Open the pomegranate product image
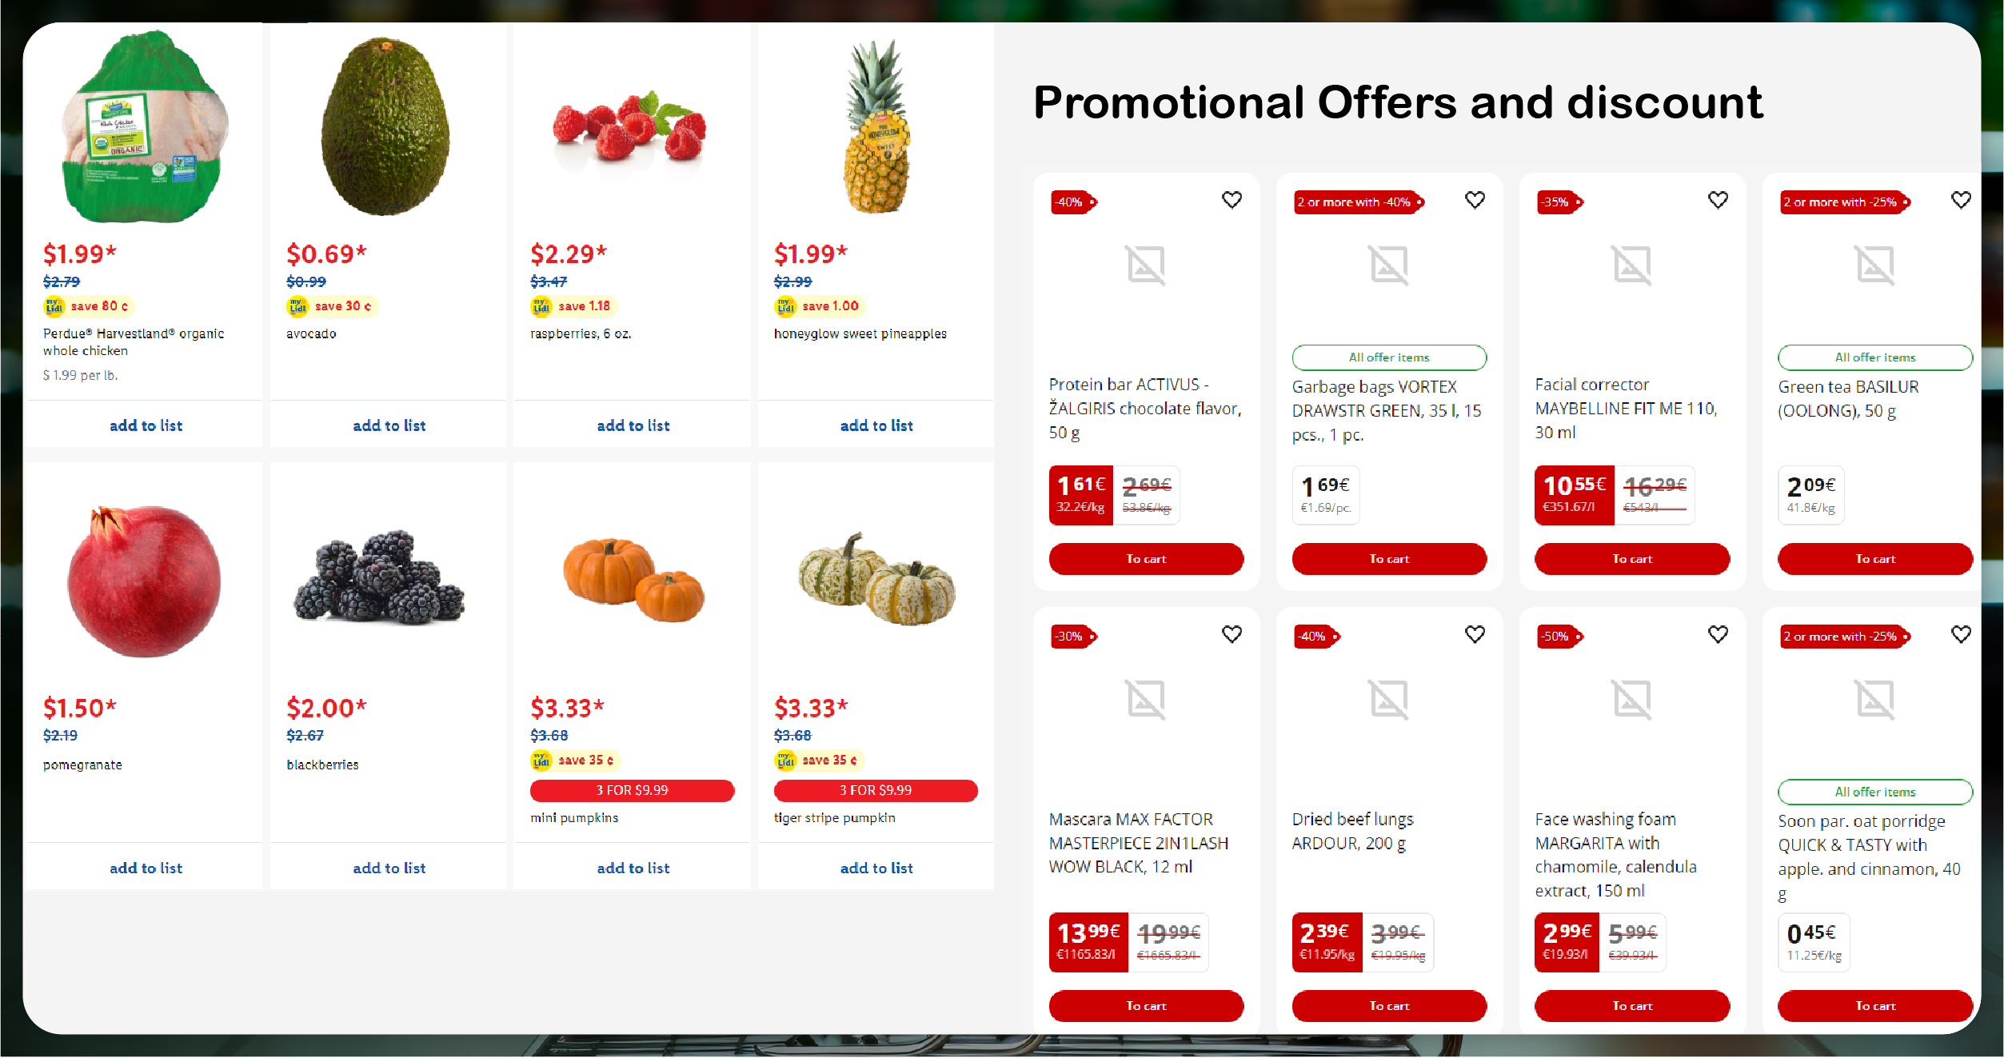 click(145, 581)
